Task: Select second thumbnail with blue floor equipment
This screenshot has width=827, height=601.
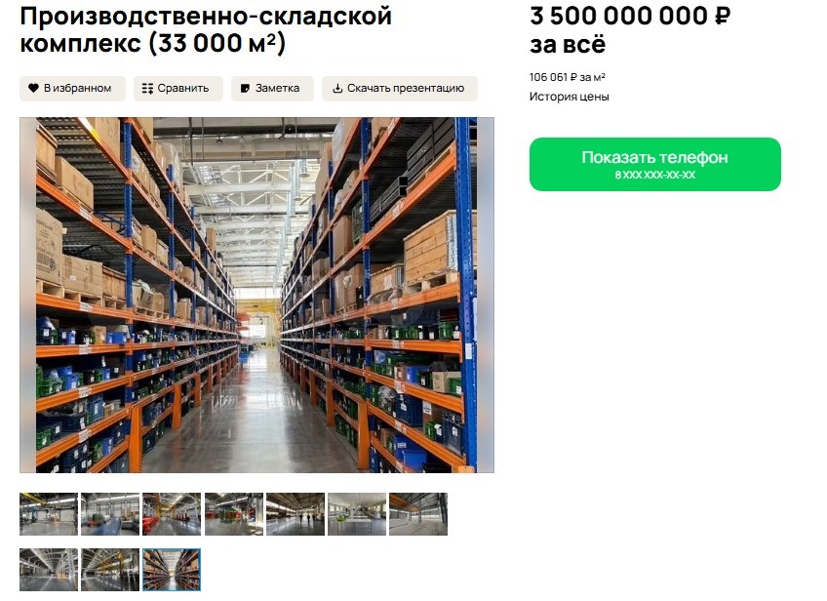Action: [110, 514]
